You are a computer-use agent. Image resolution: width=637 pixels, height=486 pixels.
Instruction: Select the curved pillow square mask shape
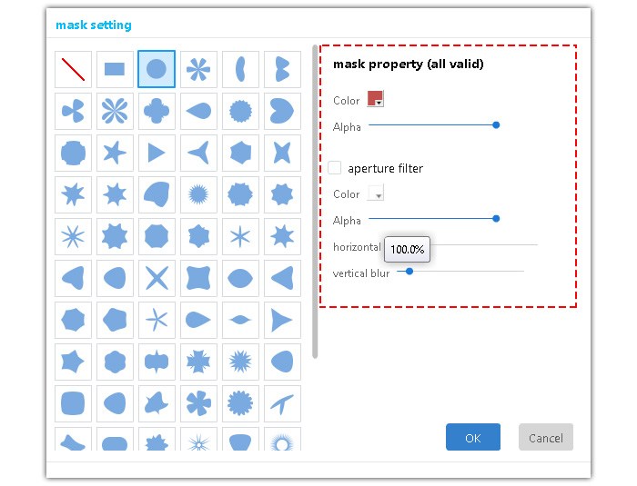pyautogui.click(x=198, y=278)
